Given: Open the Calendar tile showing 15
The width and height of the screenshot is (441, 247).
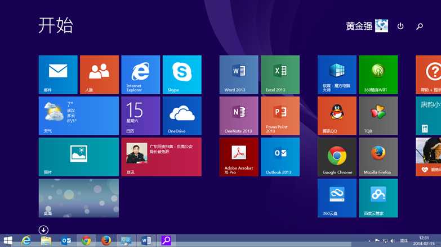Looking at the screenshot, I should (x=141, y=116).
